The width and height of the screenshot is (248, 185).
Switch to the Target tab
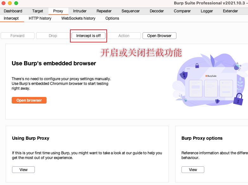coord(38,11)
